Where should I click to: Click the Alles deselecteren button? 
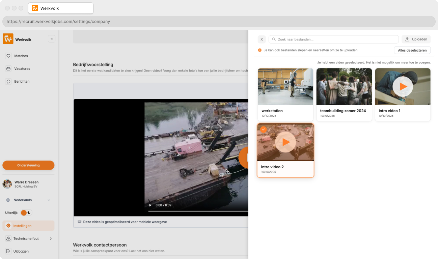tap(412, 50)
